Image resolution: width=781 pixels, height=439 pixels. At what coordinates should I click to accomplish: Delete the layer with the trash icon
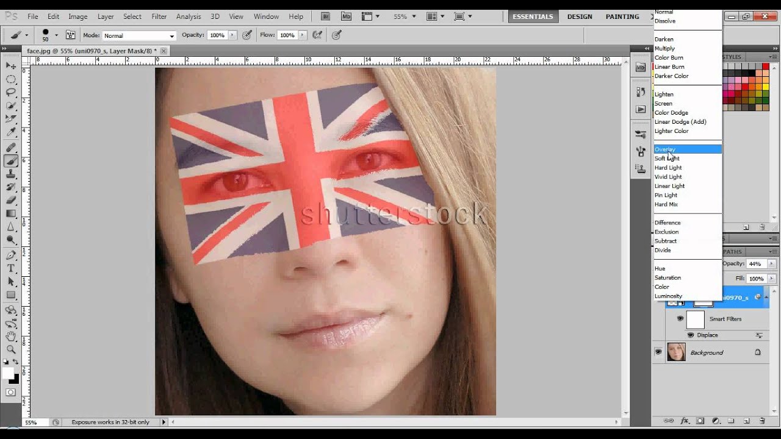coord(762,421)
